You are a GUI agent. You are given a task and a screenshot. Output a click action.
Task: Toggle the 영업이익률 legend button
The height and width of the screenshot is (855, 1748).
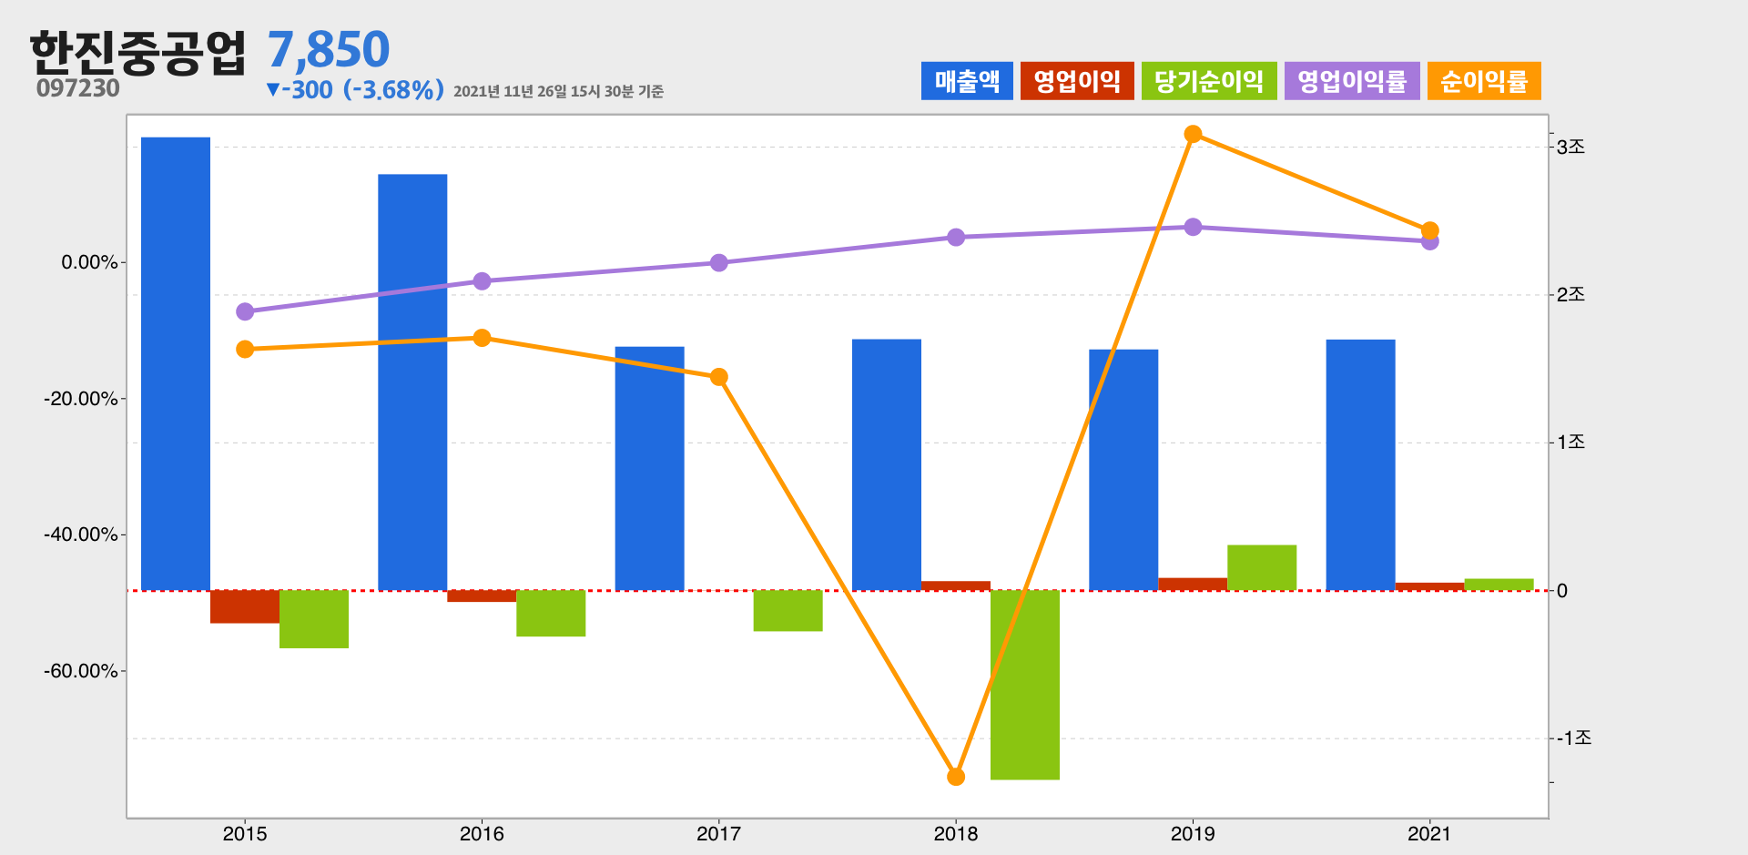coord(1352,81)
